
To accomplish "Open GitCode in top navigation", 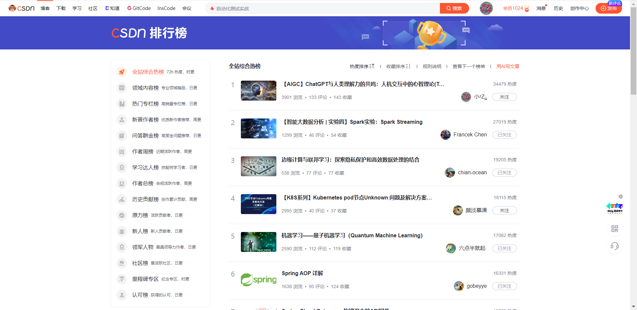I will [139, 8].
